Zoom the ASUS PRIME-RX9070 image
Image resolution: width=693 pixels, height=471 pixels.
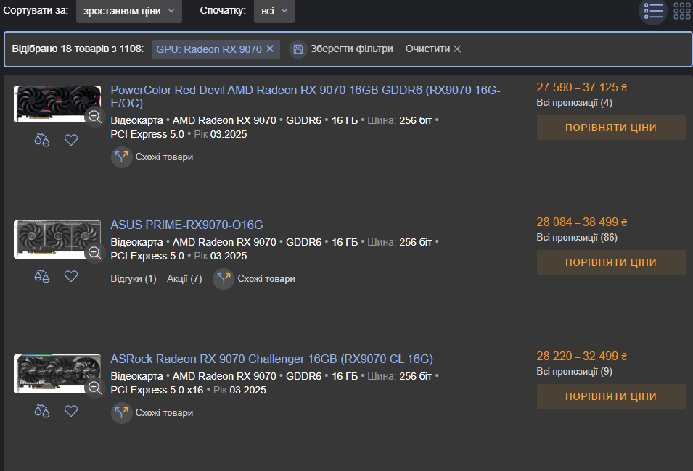pos(94,252)
